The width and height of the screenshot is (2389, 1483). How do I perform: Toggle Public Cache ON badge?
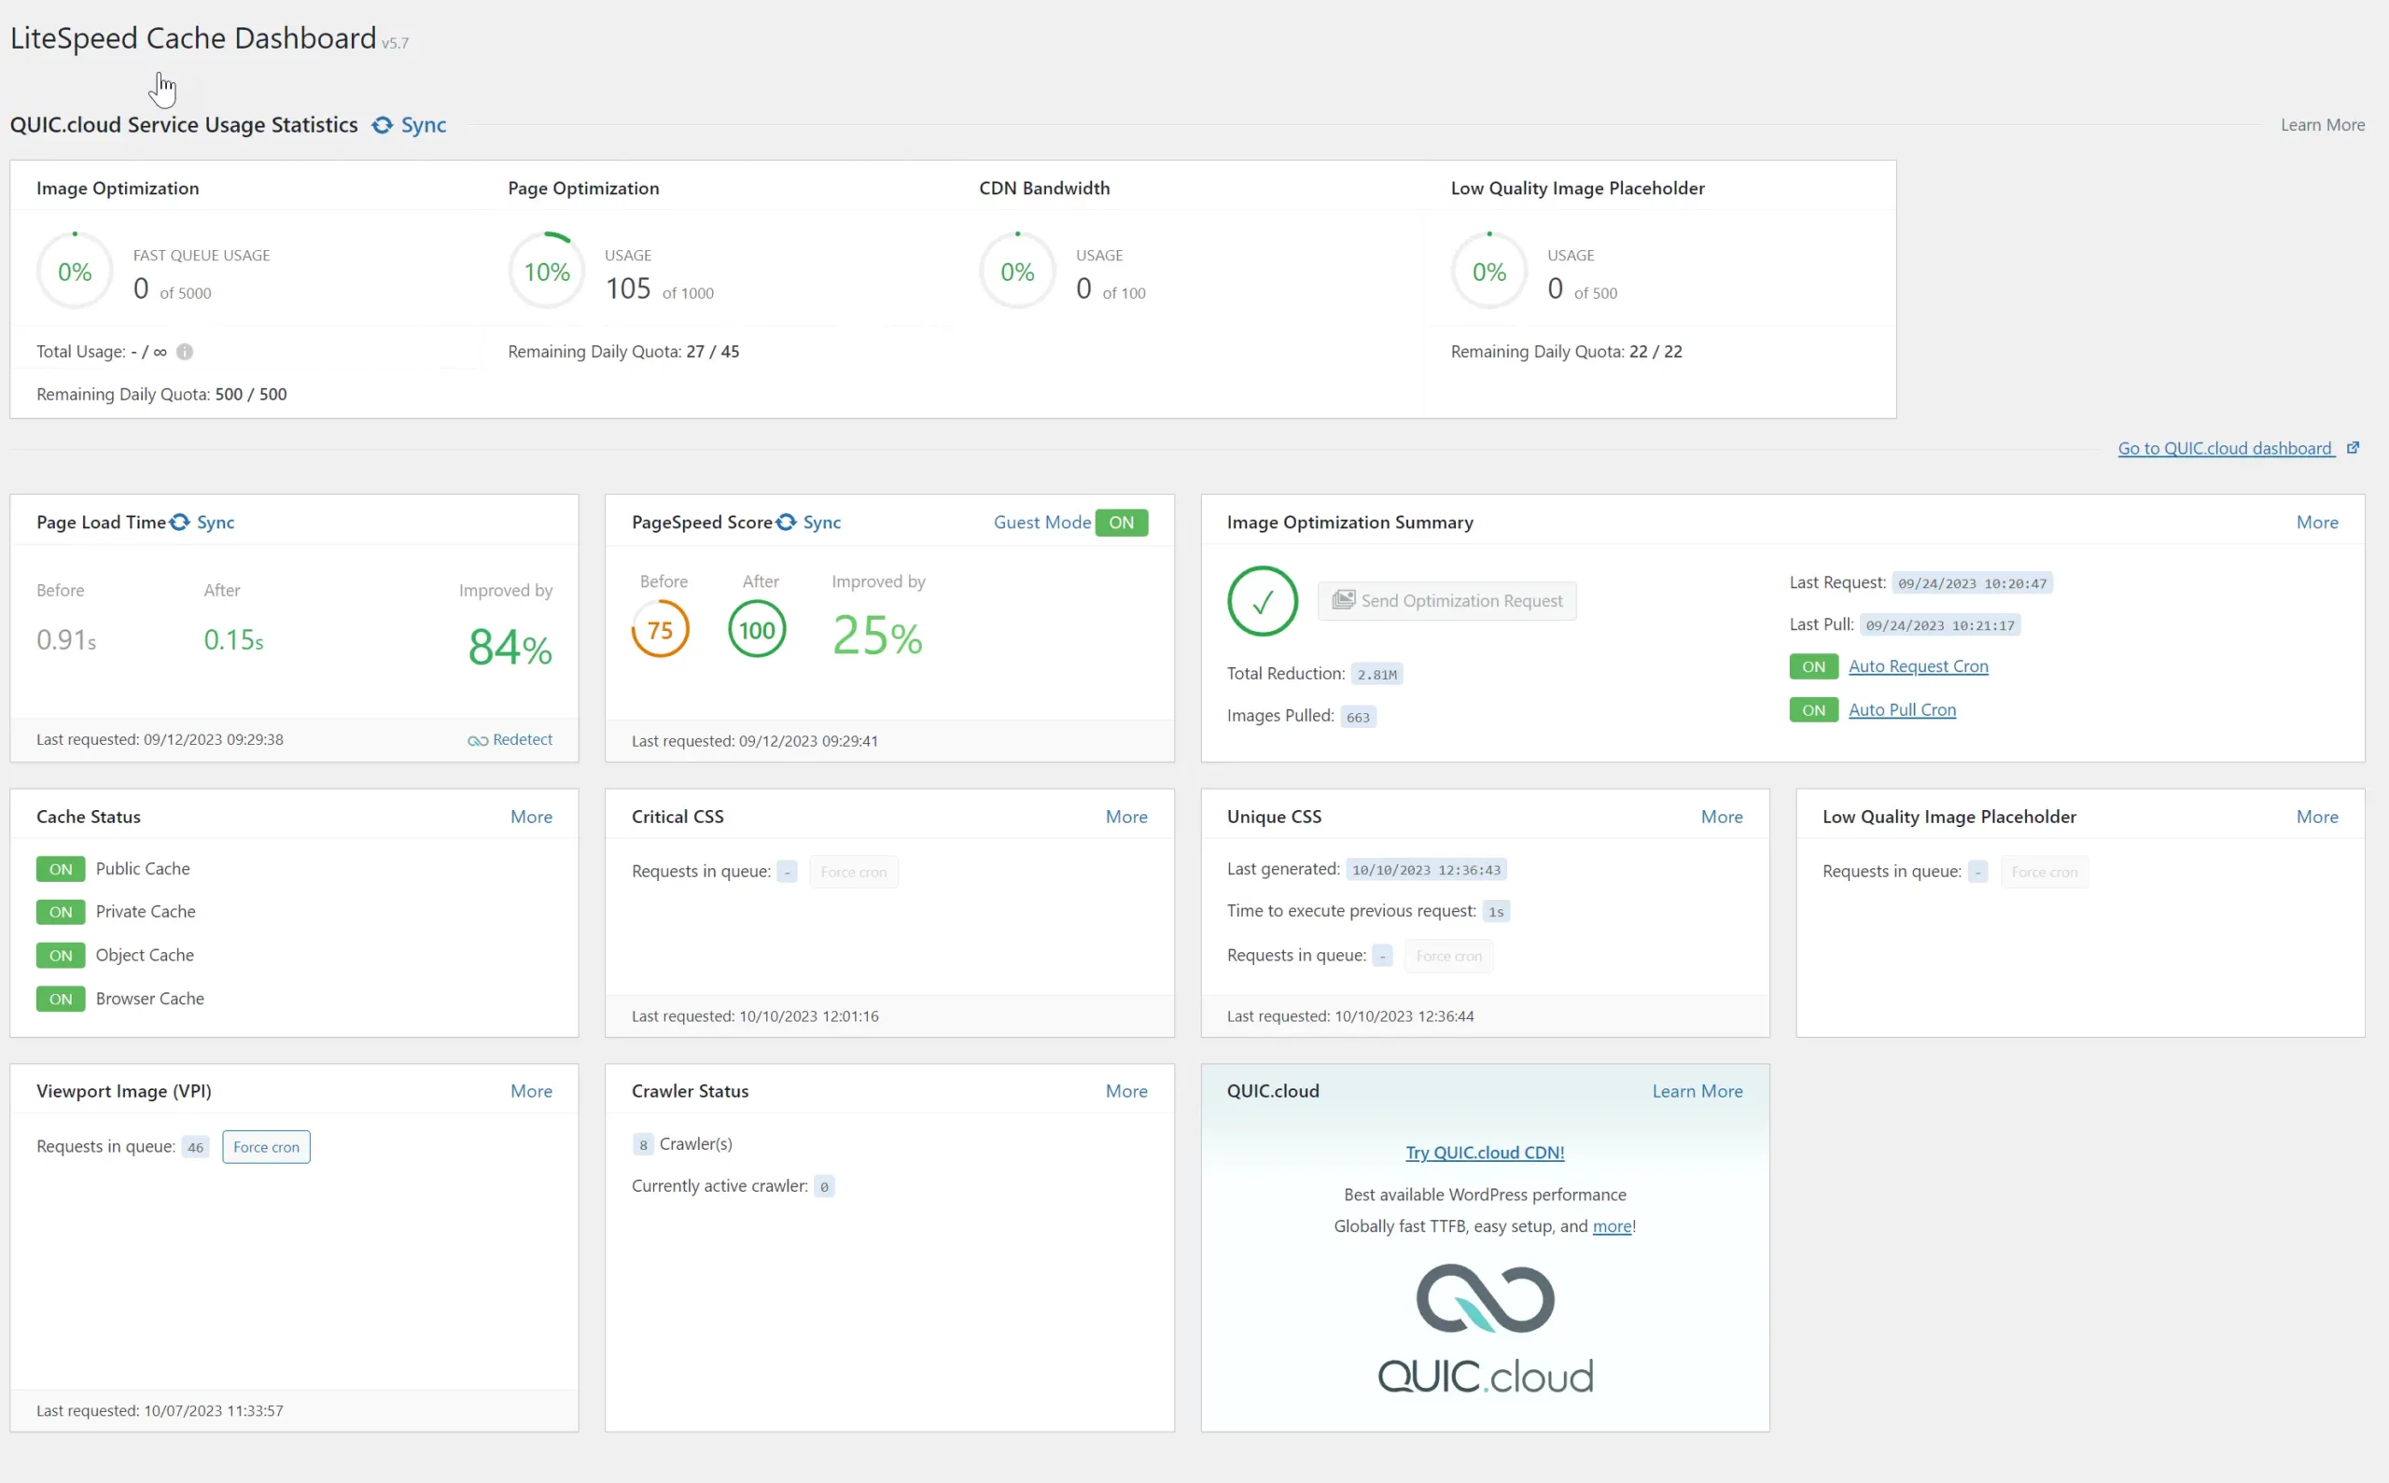61,869
